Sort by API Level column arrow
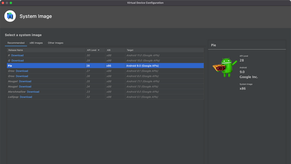The width and height of the screenshot is (291, 164). coord(99,50)
